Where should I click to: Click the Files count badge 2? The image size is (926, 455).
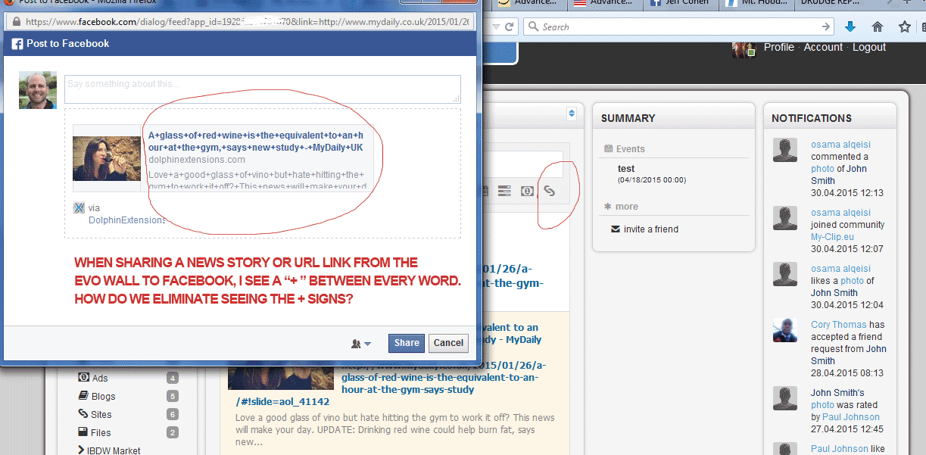coord(173,432)
